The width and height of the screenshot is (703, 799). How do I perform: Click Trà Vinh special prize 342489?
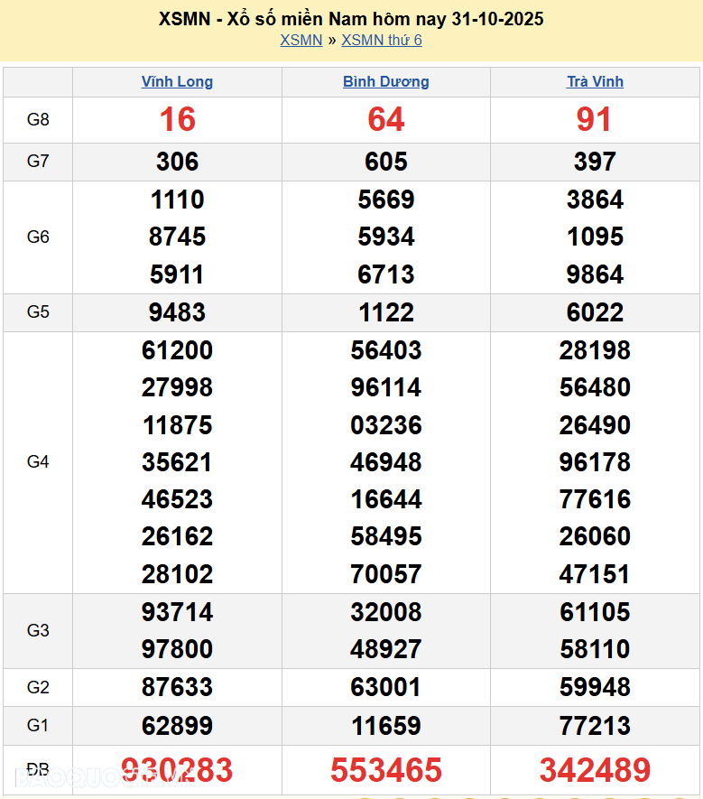[x=595, y=770]
